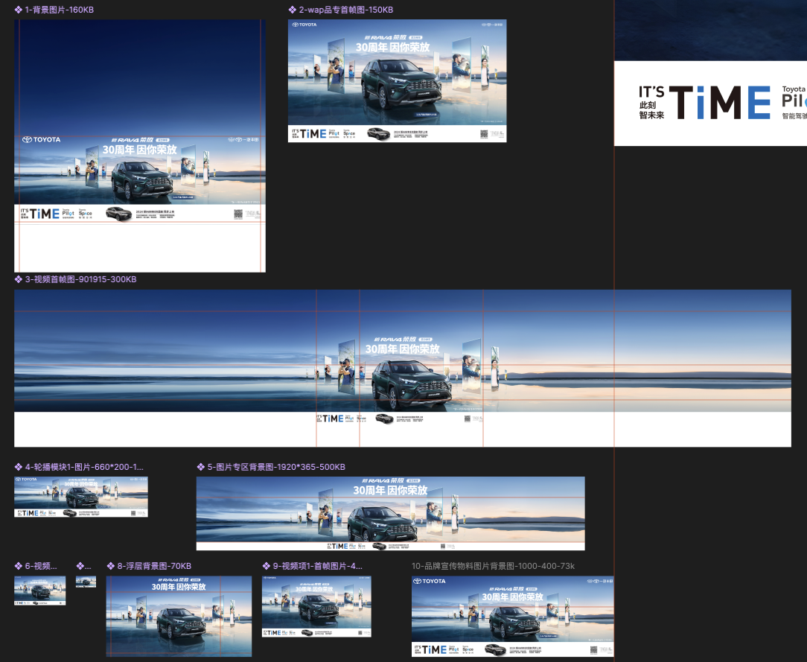Click component icon beside 1-背景图片-160KB
Screen dimensions: 807x662
click(19, 10)
